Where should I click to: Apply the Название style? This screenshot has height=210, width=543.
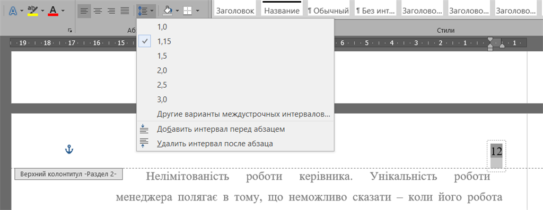[282, 8]
